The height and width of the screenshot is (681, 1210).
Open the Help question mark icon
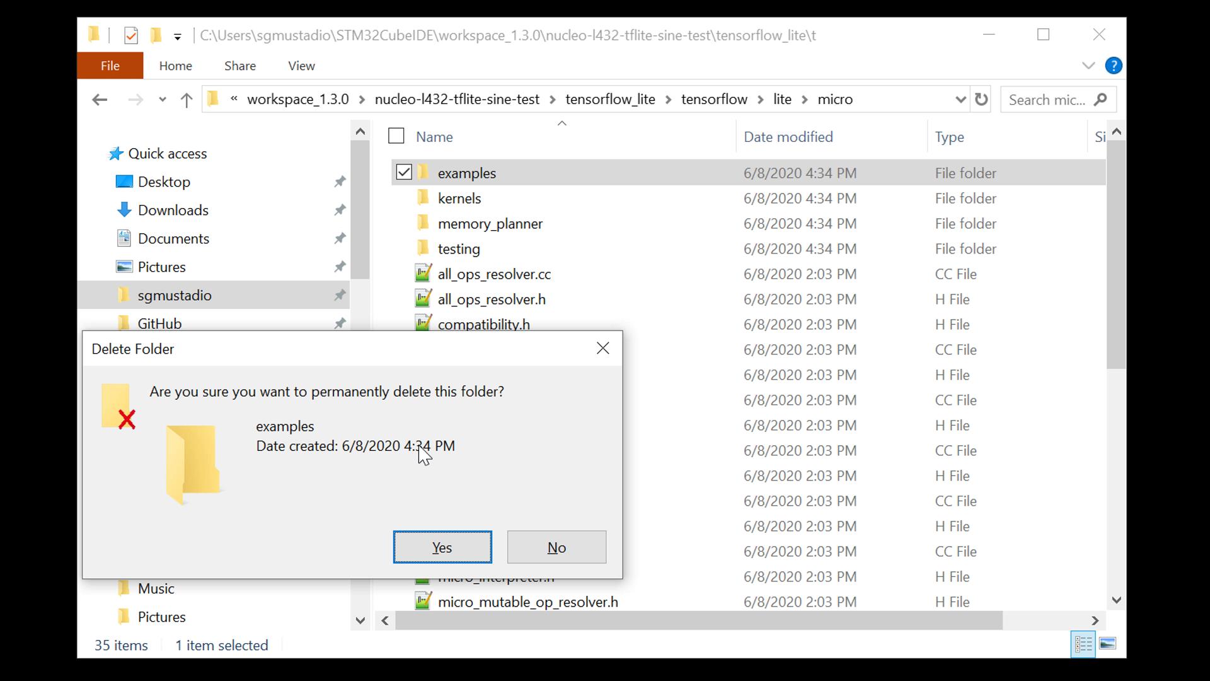point(1114,66)
